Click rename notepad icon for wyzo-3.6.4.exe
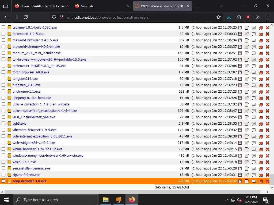The width and height of the screenshot is (274, 205). click(247, 162)
